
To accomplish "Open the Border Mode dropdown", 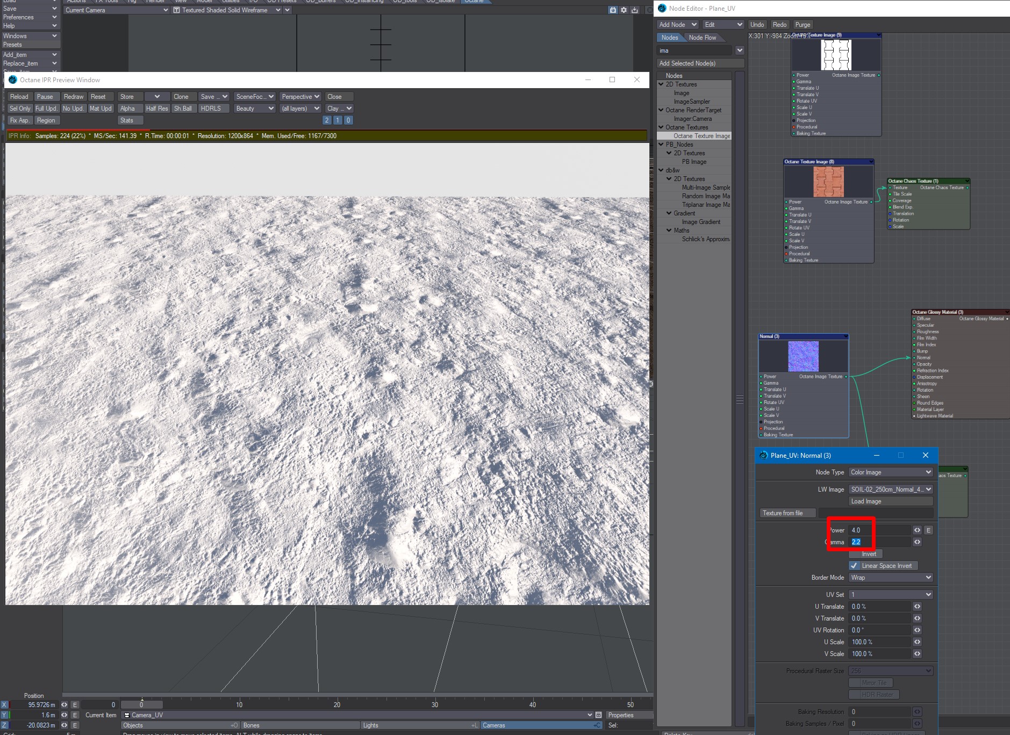I will click(x=890, y=578).
